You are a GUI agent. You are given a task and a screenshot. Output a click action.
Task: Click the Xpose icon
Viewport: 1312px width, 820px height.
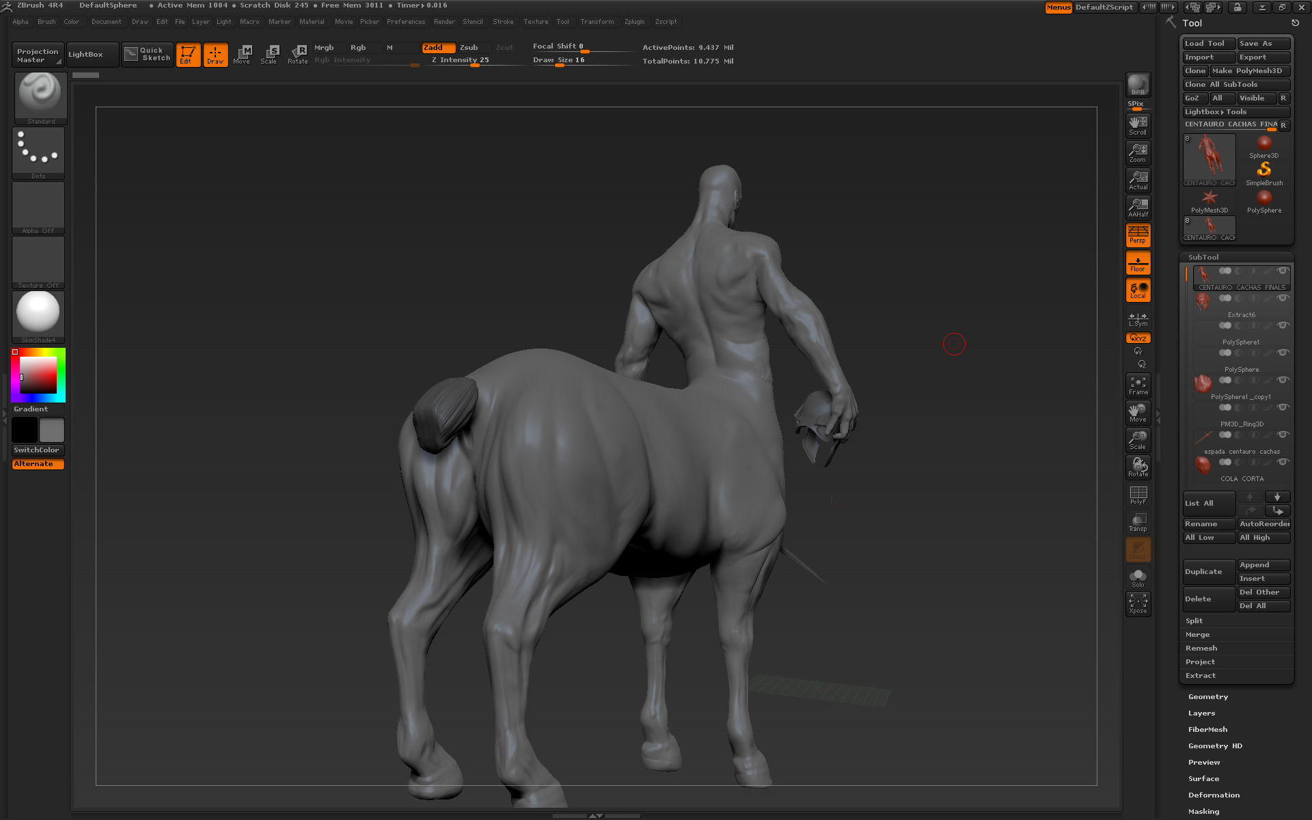coord(1138,603)
